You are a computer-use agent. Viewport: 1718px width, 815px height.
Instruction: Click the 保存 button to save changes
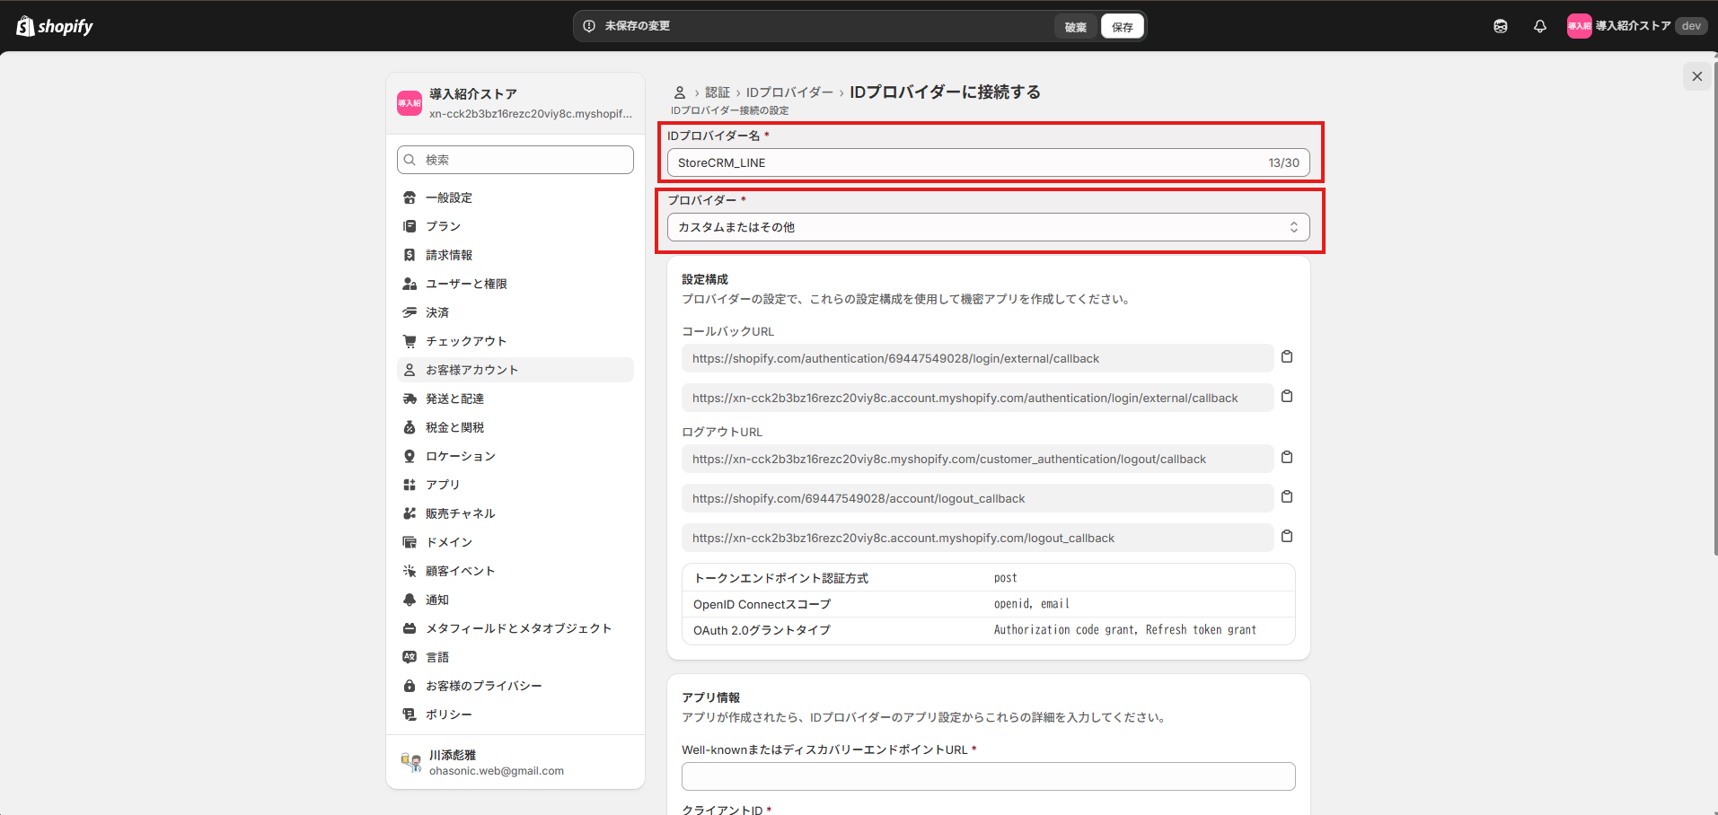click(x=1122, y=27)
